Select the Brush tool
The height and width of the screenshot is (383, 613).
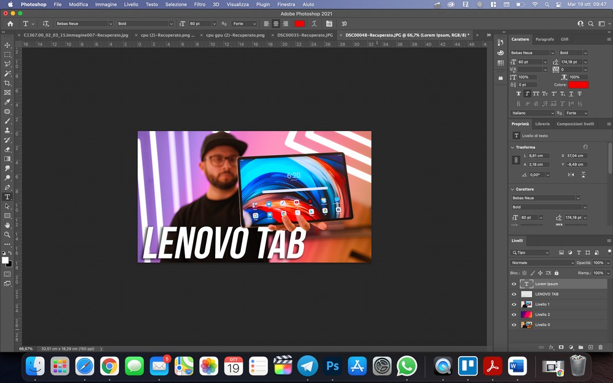(x=7, y=121)
